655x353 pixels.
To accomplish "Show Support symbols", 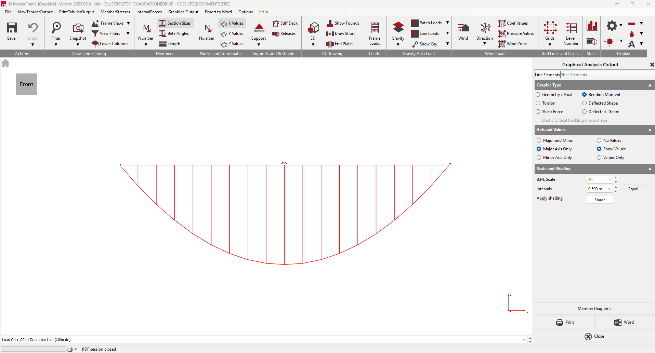I will click(259, 31).
